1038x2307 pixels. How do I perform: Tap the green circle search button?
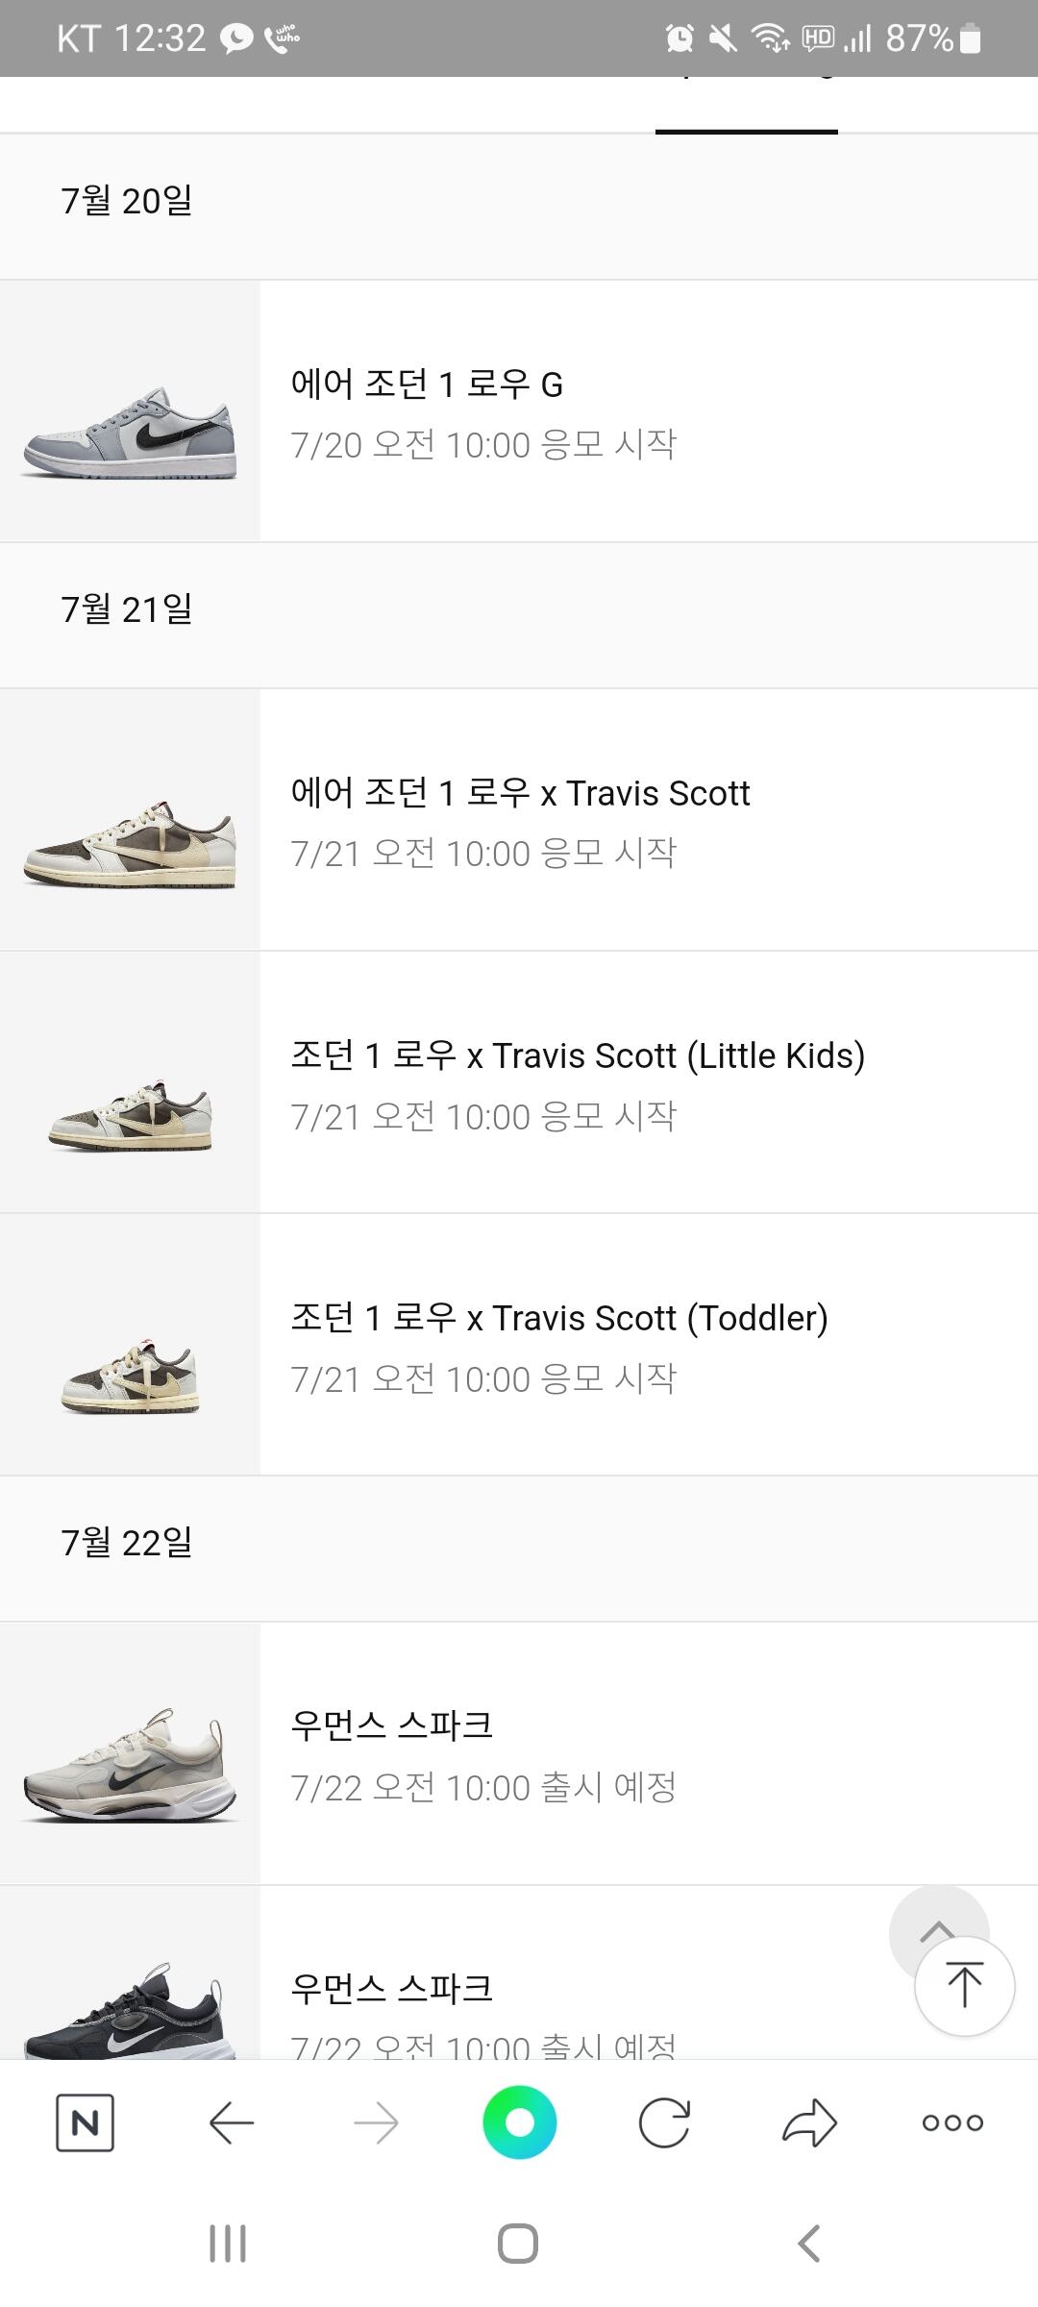click(x=519, y=2121)
